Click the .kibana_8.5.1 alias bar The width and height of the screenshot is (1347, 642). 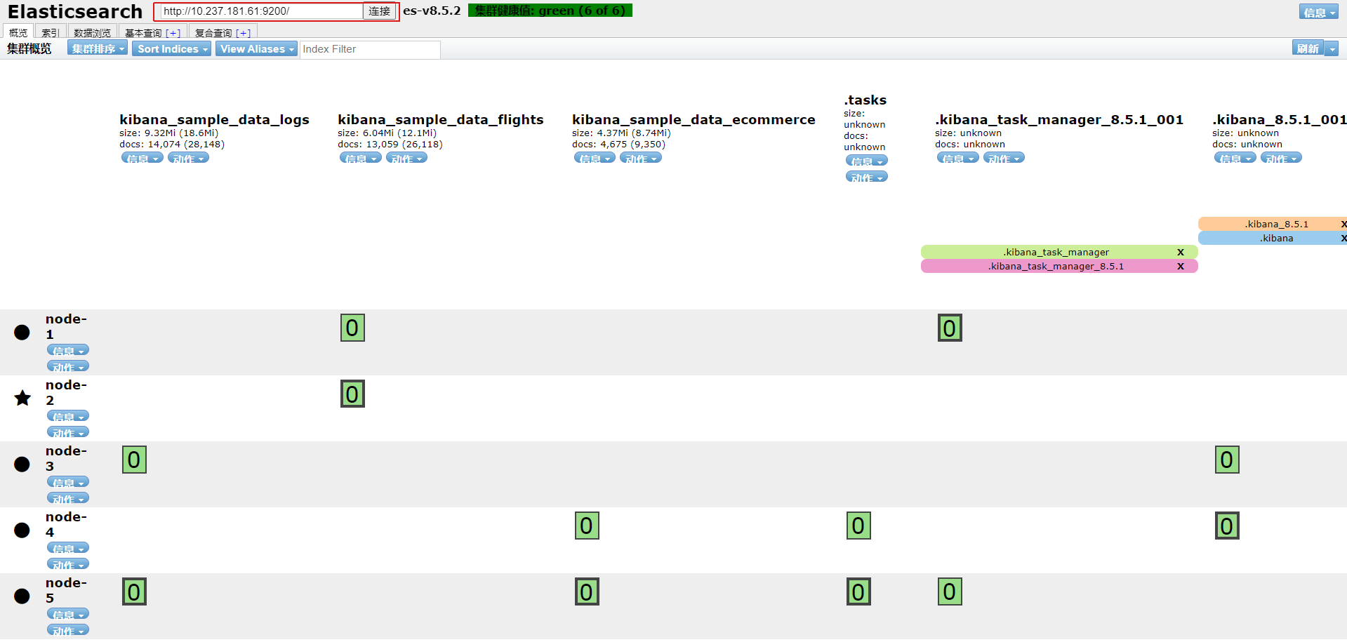tap(1272, 224)
